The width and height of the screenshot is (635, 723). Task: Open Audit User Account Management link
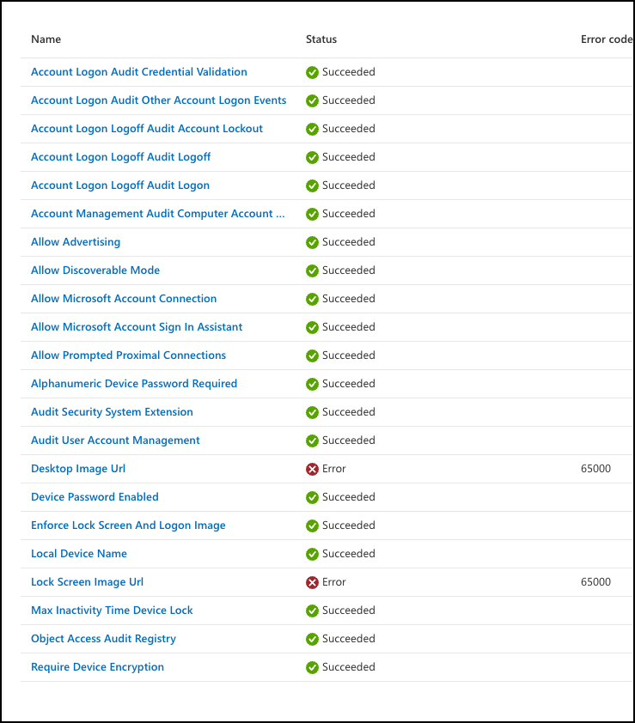[x=115, y=440]
